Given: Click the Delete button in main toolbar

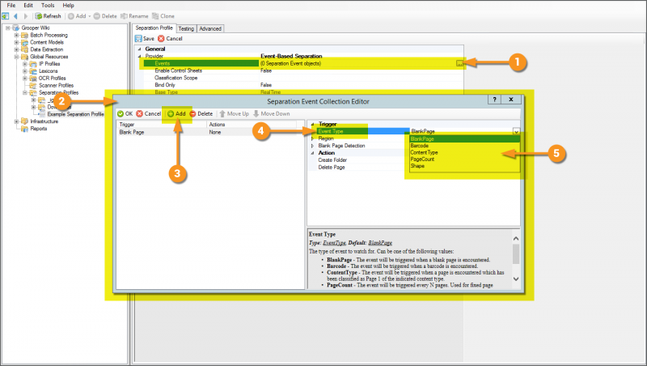Looking at the screenshot, I should click(x=105, y=16).
